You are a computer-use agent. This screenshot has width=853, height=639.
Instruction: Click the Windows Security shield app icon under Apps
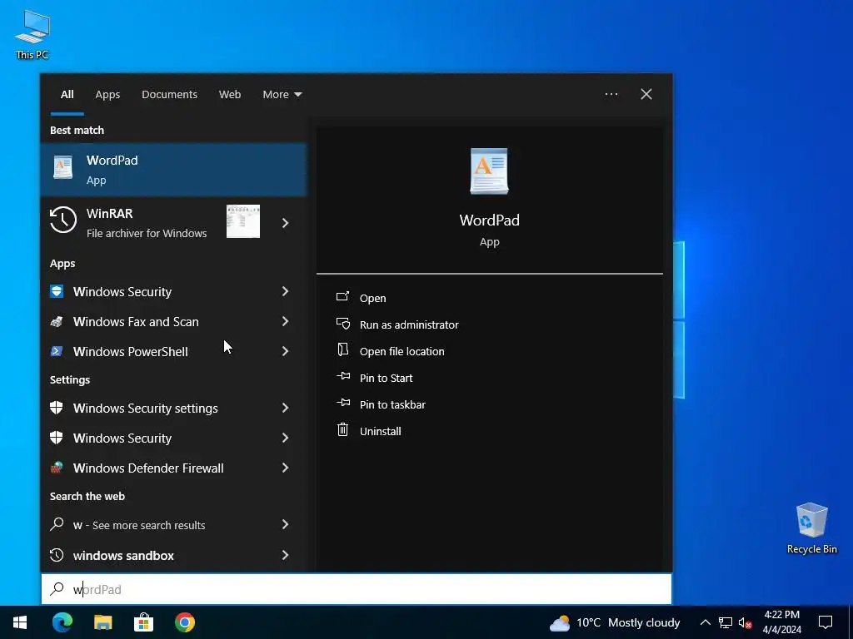(x=57, y=291)
